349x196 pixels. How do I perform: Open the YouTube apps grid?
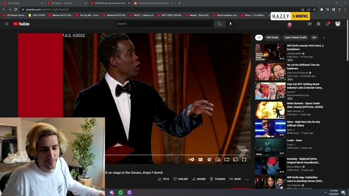(x=318, y=24)
